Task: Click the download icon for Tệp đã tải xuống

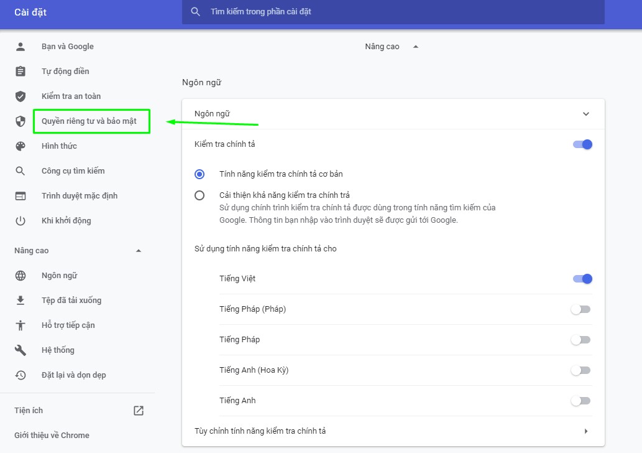Action: [x=21, y=301]
